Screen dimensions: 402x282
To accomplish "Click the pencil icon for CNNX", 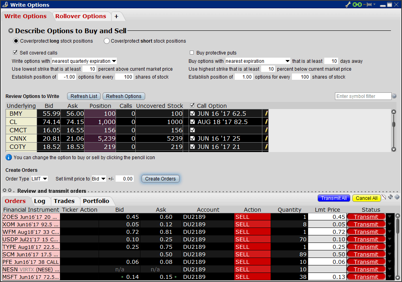I will 266,138.
